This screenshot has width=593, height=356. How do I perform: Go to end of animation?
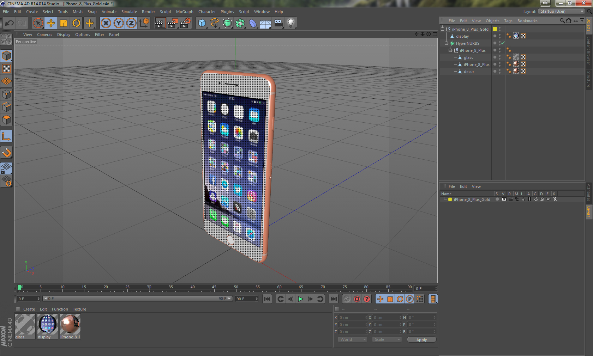[x=333, y=299]
